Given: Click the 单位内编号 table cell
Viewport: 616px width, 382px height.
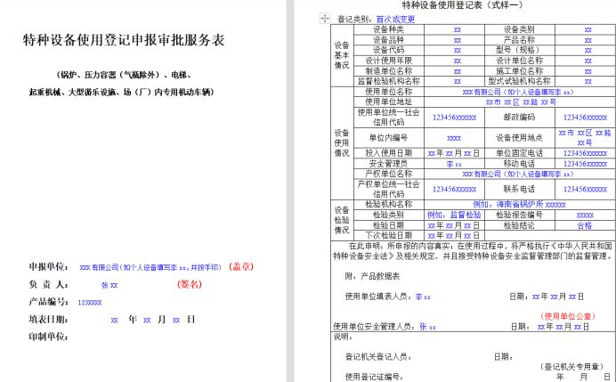Looking at the screenshot, I should click(389, 137).
